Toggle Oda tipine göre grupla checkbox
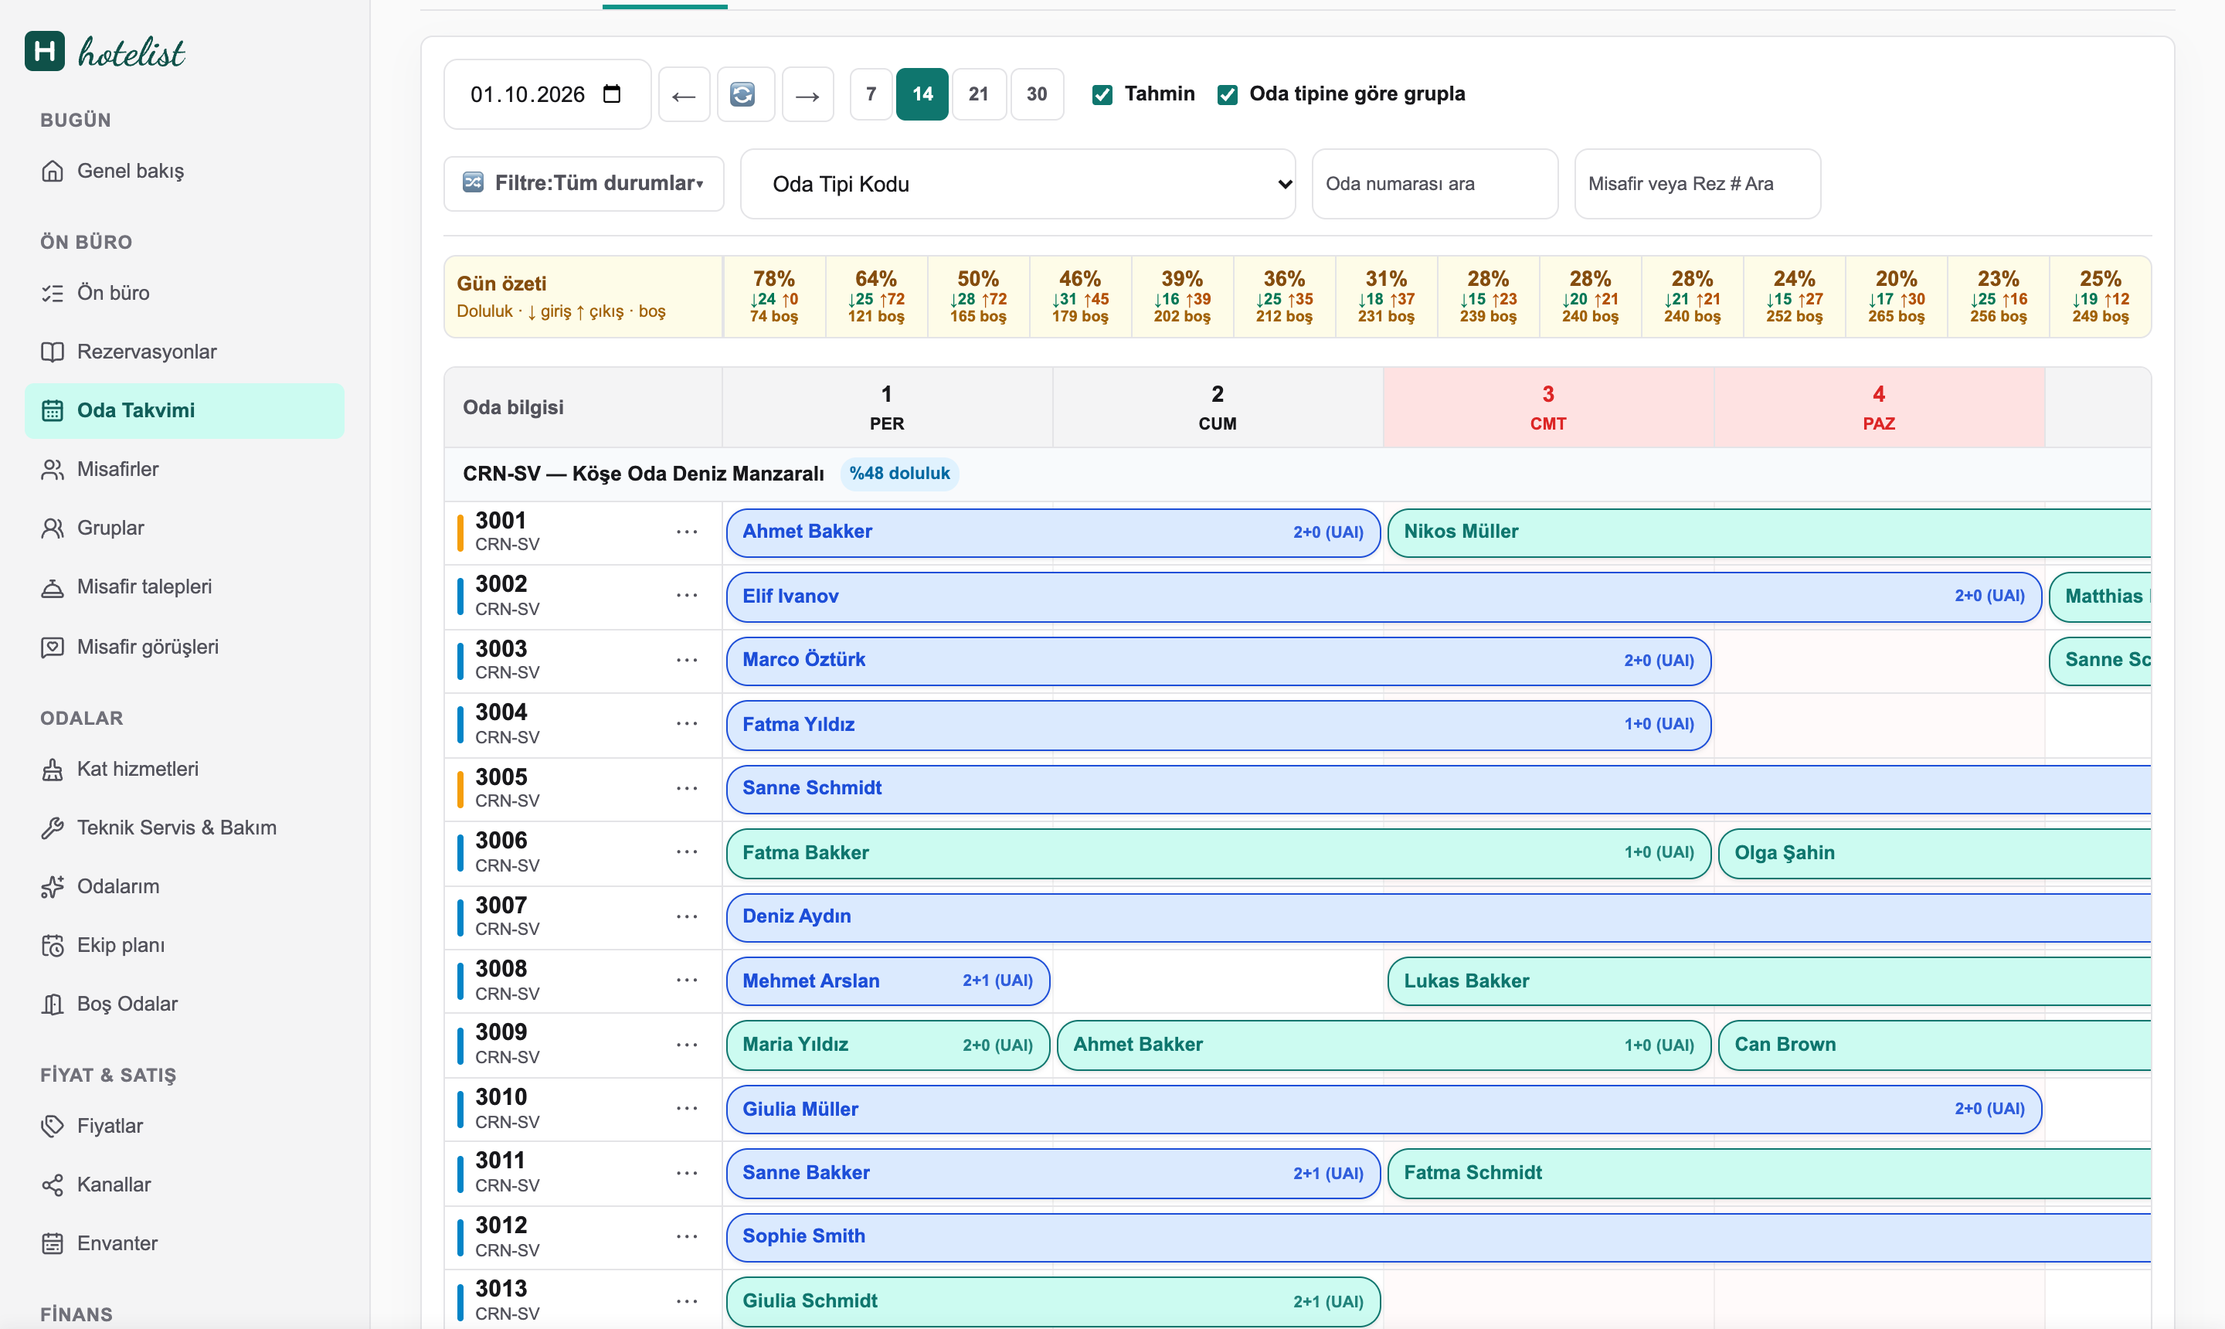2225x1329 pixels. [1228, 94]
